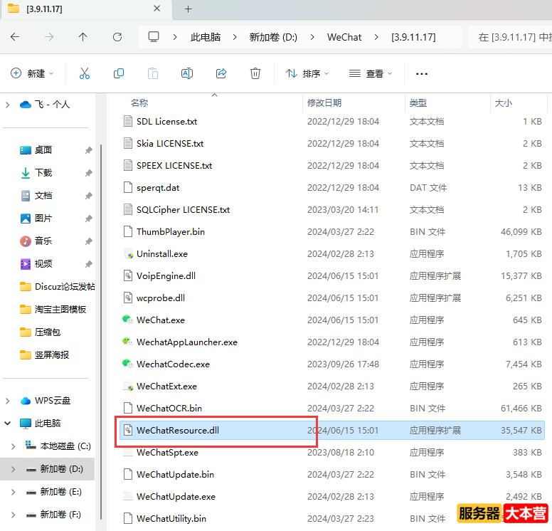Open the 查看 (View) dropdown

tap(371, 73)
